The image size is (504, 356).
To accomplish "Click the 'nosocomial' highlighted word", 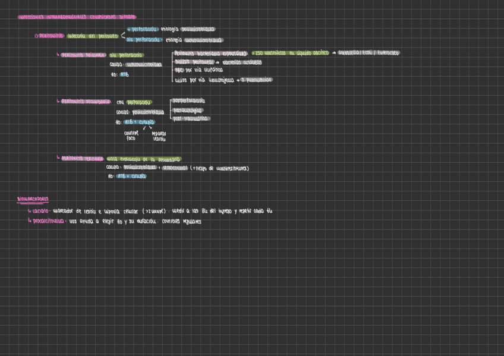I will point(175,168).
